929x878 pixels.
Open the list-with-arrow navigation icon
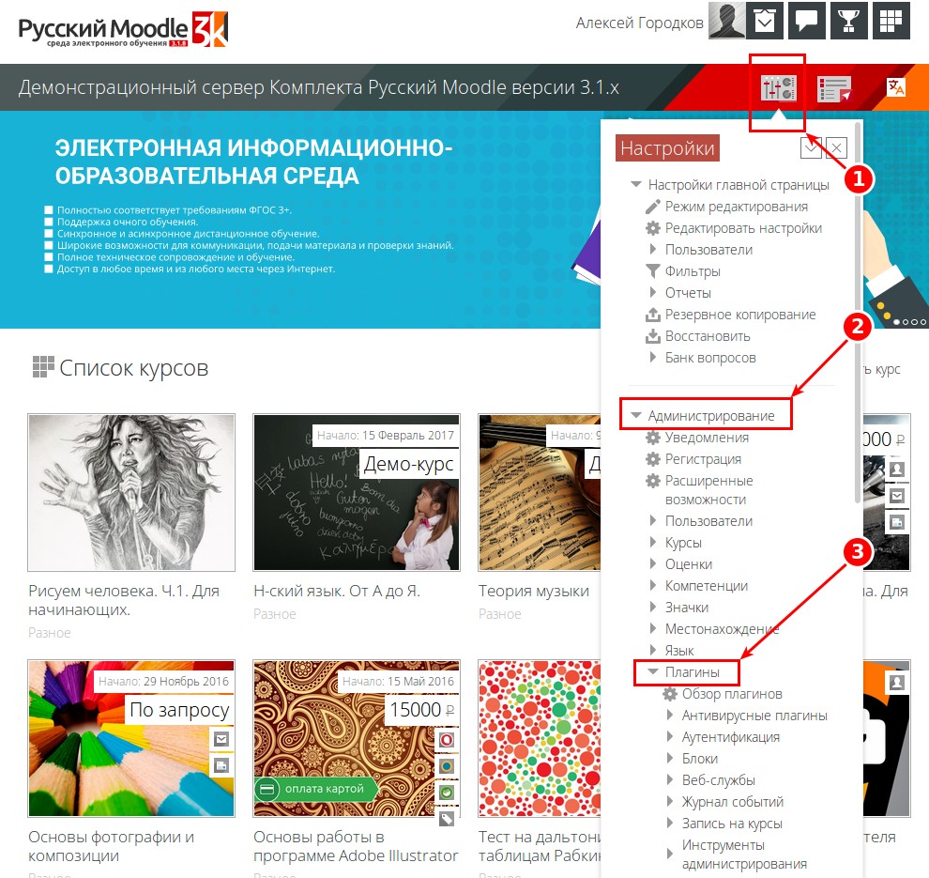pos(834,88)
